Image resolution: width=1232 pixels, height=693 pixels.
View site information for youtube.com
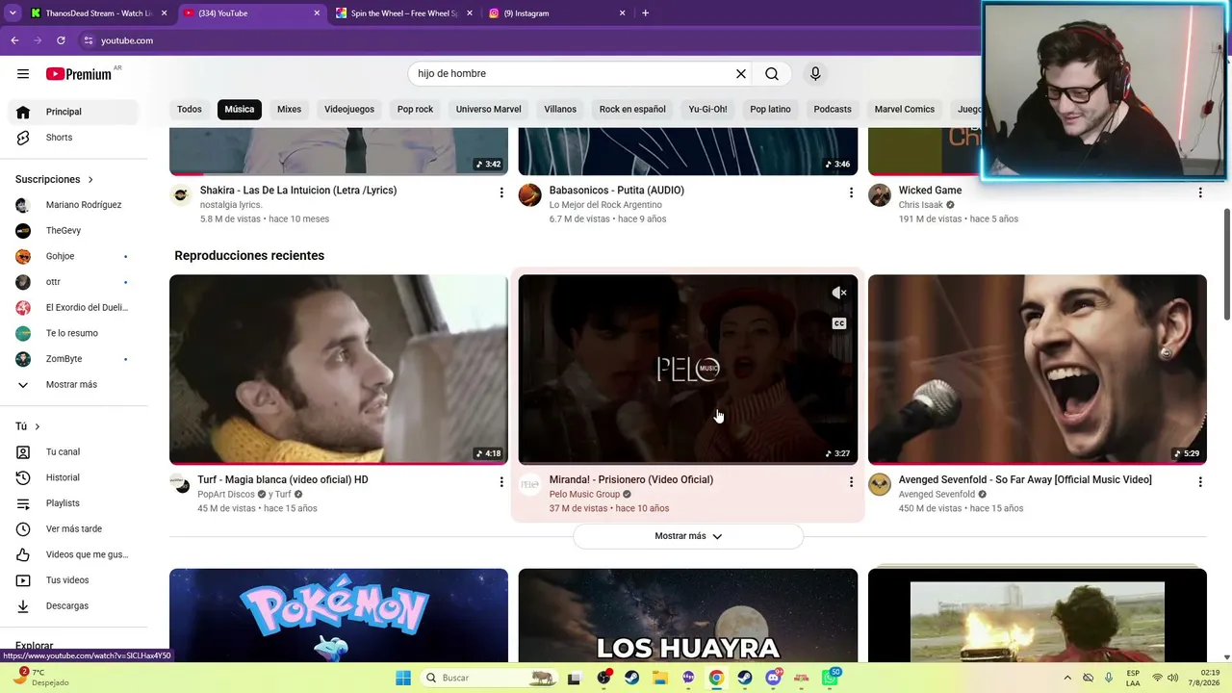click(x=89, y=40)
